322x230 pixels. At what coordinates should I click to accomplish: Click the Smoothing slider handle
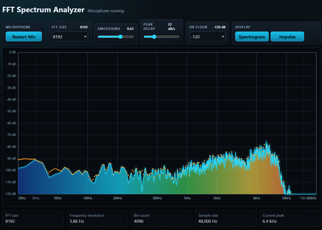coord(120,37)
